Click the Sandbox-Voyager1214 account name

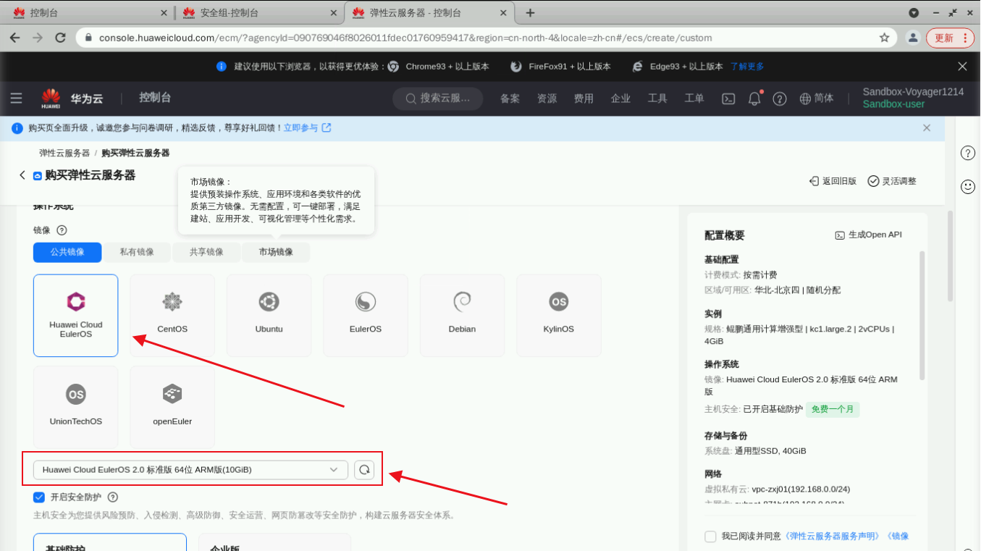point(913,92)
